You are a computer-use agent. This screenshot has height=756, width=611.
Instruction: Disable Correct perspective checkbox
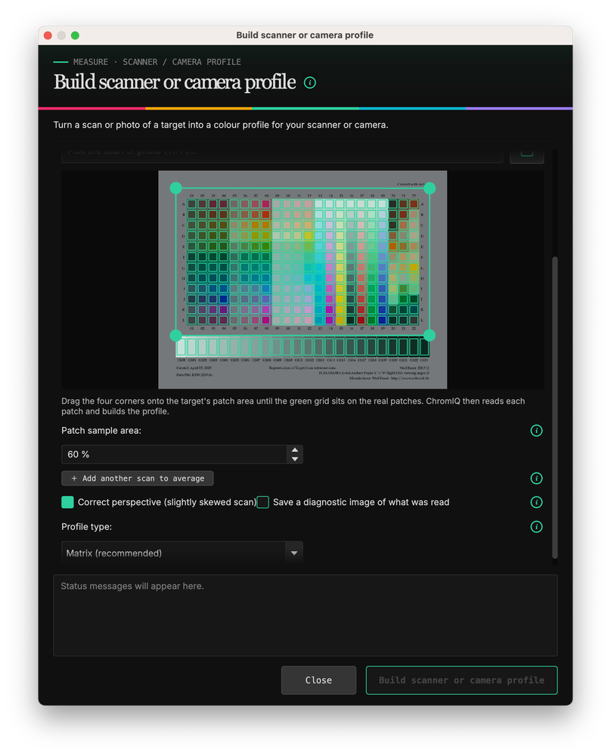pyautogui.click(x=67, y=503)
